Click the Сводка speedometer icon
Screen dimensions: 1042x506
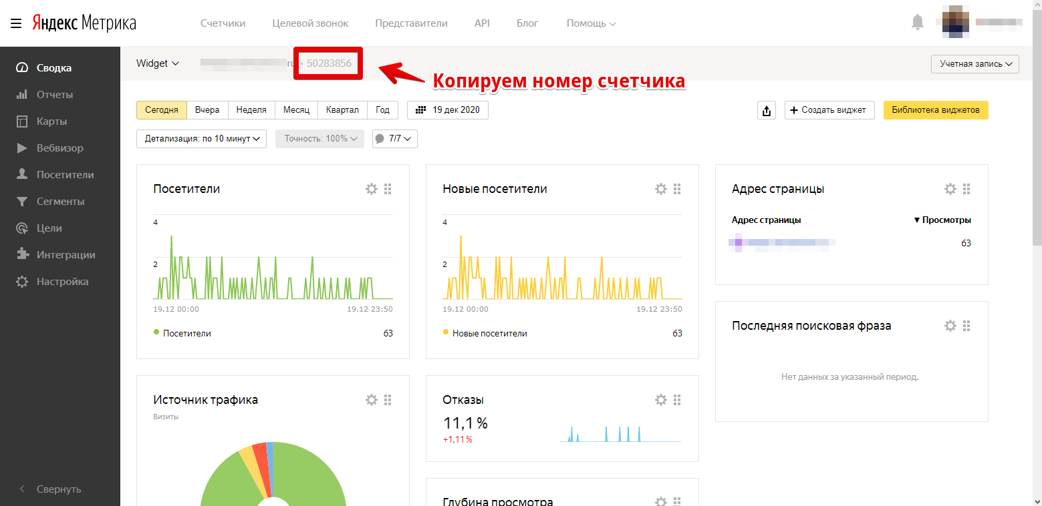pos(23,68)
